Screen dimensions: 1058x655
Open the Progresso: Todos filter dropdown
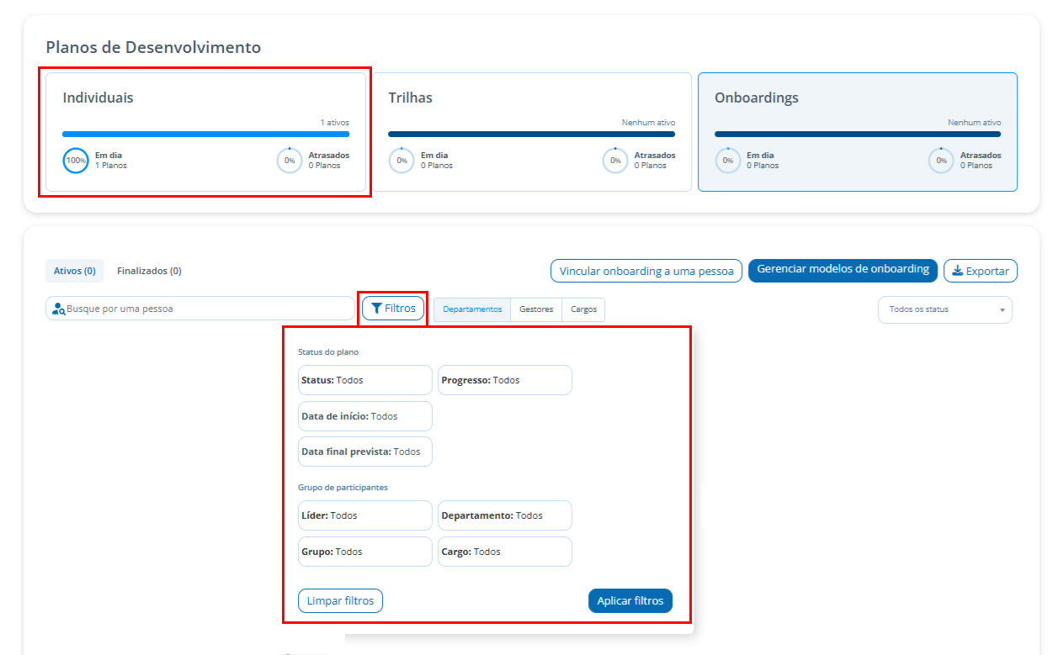[505, 380]
